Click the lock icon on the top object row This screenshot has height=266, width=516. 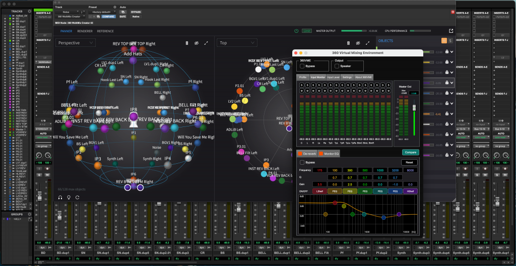coord(446,51)
